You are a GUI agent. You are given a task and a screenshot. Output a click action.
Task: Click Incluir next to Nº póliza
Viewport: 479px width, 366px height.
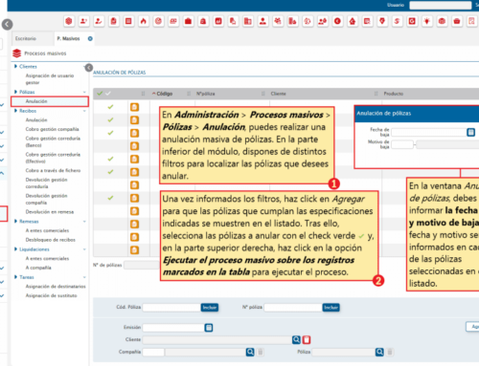pyautogui.click(x=331, y=308)
